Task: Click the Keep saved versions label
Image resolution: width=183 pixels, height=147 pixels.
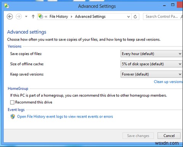Action: coord(27,74)
